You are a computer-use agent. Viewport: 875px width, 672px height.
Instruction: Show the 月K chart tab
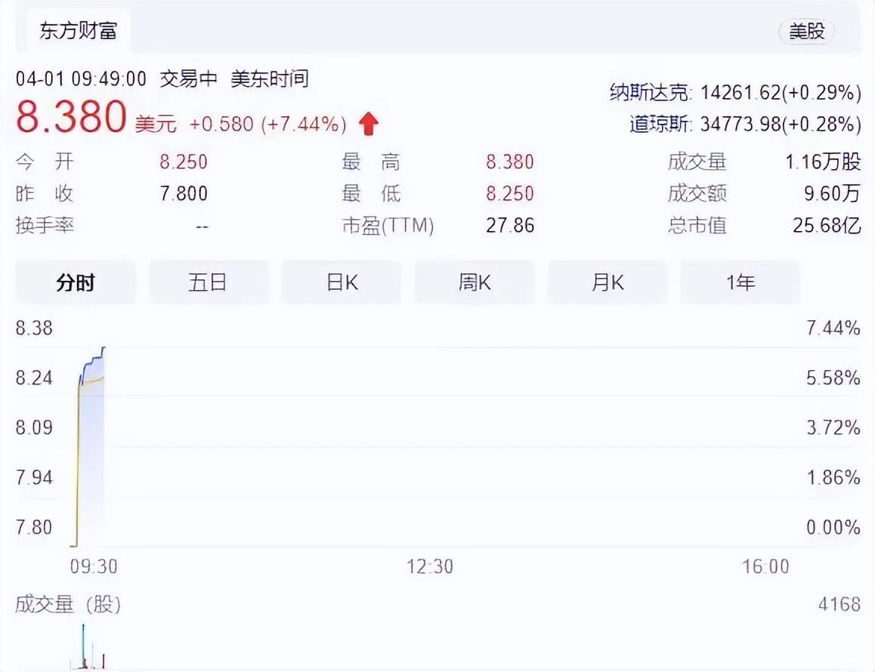tap(608, 282)
